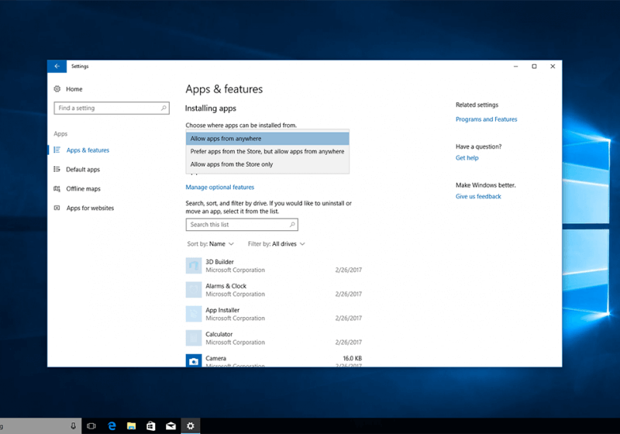Select the Camera list entry

274,360
